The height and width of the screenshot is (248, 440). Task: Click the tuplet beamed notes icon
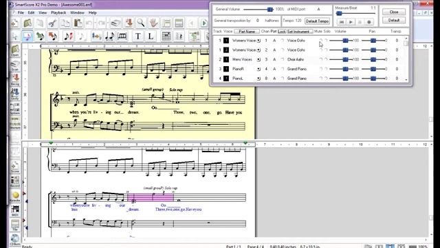[x=122, y=36]
